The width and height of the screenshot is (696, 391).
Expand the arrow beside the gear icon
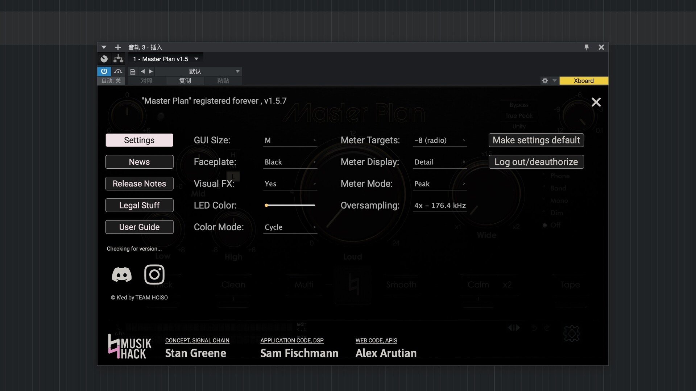pyautogui.click(x=554, y=81)
